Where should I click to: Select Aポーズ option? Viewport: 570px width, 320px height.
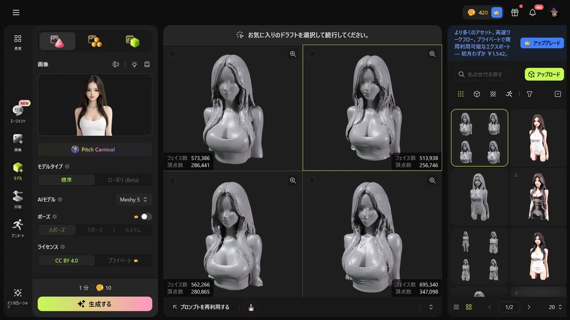[57, 230]
